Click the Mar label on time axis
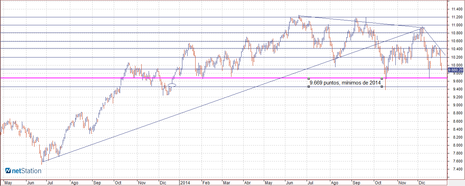465x186 pixels. (x=227, y=183)
